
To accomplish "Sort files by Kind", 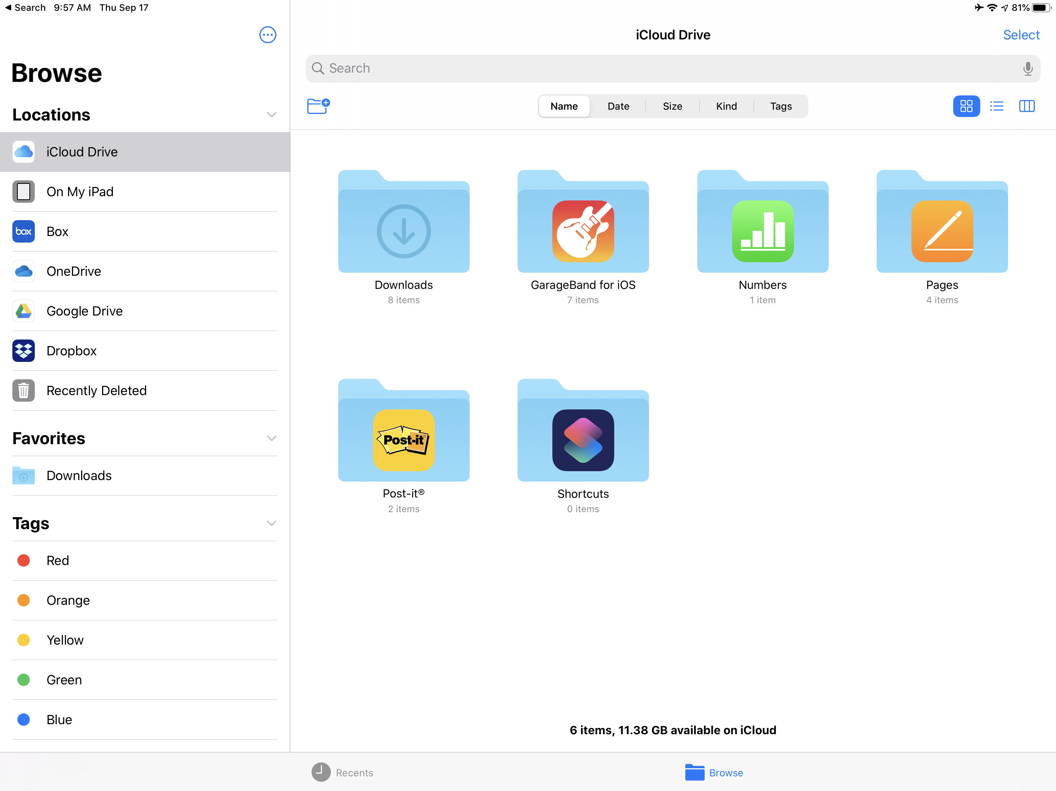I will coord(726,105).
